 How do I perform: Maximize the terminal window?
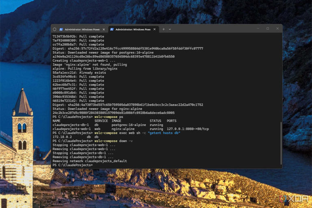pos(268,28)
